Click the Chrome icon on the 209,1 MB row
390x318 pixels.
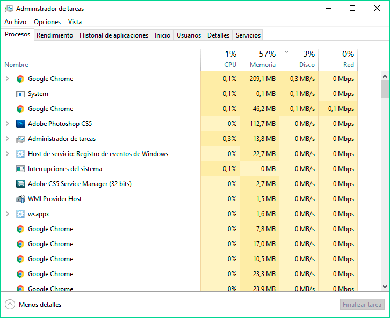[x=20, y=79]
